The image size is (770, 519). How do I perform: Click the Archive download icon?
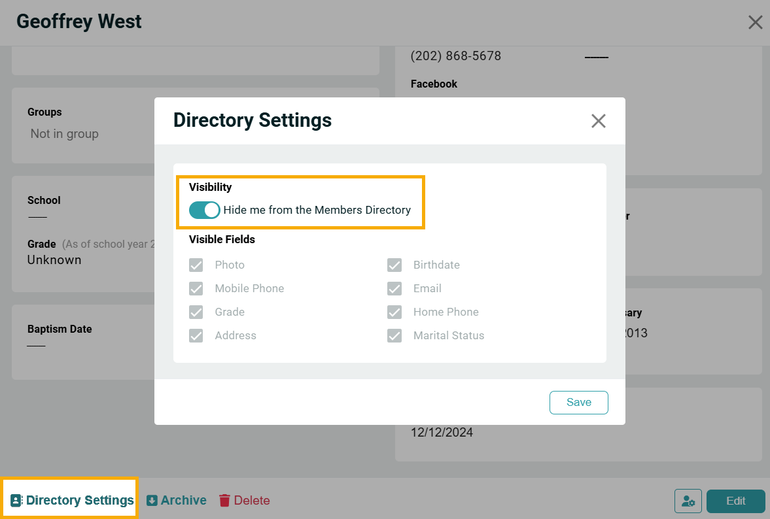[x=152, y=501]
